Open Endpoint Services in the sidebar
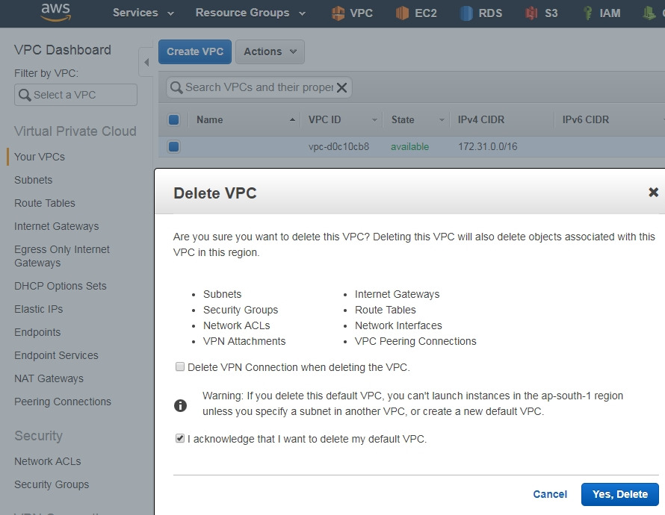665x515 pixels. coord(56,355)
